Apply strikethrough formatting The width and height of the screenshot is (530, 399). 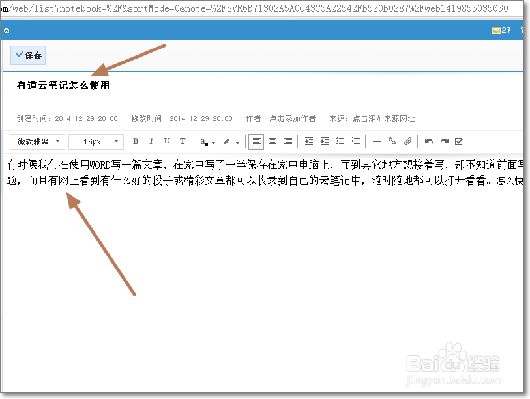coord(183,141)
